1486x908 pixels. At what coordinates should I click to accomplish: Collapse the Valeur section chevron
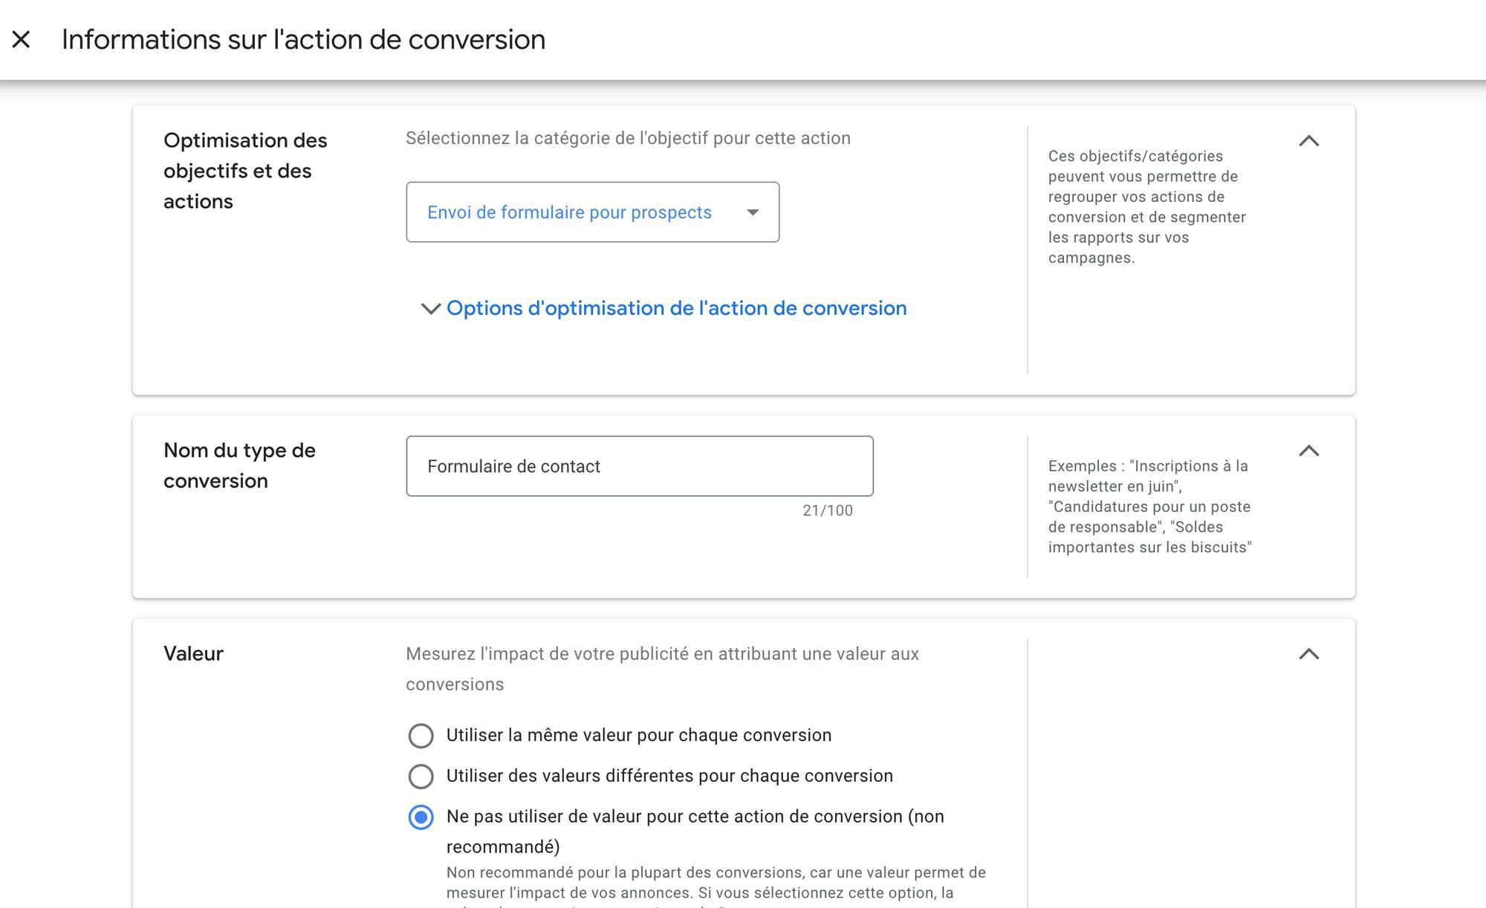[x=1308, y=654]
